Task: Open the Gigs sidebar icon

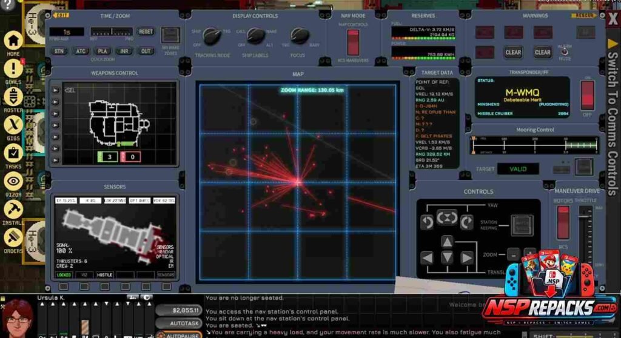Action: [13, 125]
